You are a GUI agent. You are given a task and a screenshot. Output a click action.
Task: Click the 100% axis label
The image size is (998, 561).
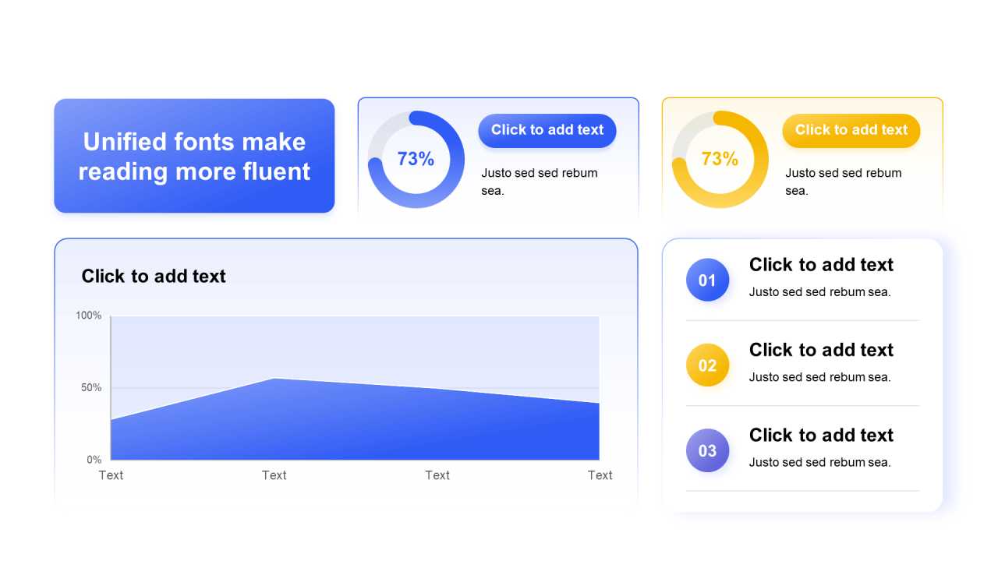[x=89, y=316]
